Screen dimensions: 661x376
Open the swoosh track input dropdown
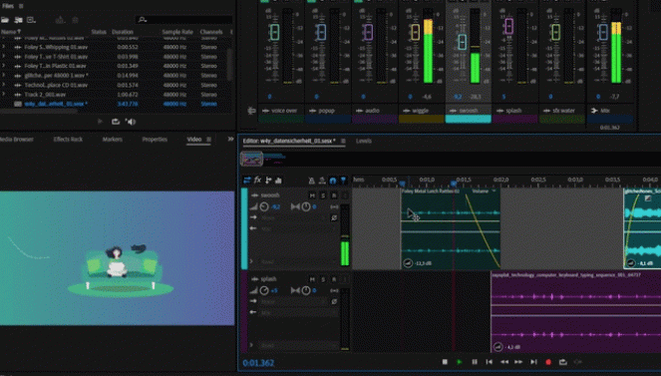pos(293,217)
